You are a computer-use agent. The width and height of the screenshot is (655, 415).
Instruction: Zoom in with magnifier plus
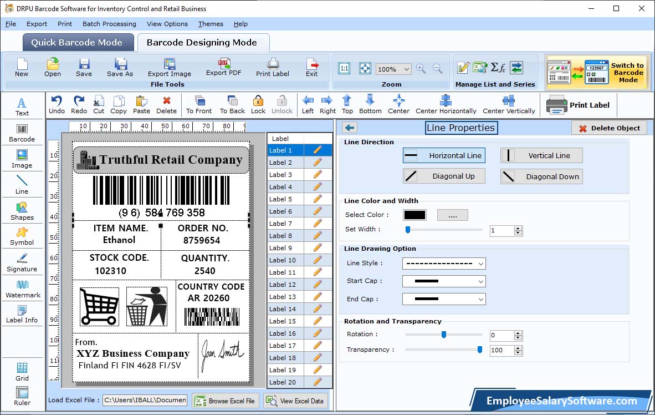[x=421, y=69]
